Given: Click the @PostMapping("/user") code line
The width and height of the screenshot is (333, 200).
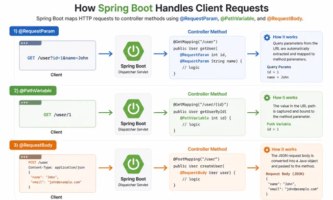Looking at the screenshot, I should point(196,159).
